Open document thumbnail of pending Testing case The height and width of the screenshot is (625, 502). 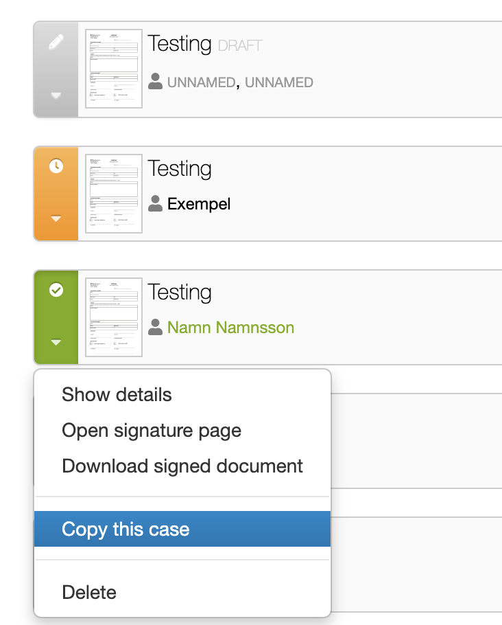[114, 193]
